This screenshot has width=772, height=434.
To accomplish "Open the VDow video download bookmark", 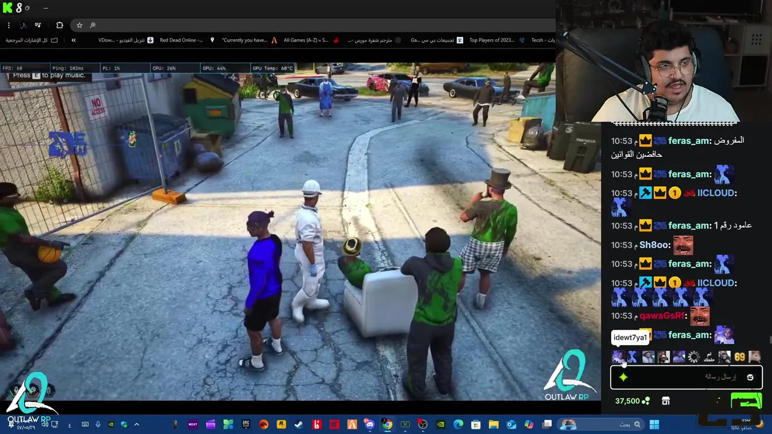I will pos(125,40).
